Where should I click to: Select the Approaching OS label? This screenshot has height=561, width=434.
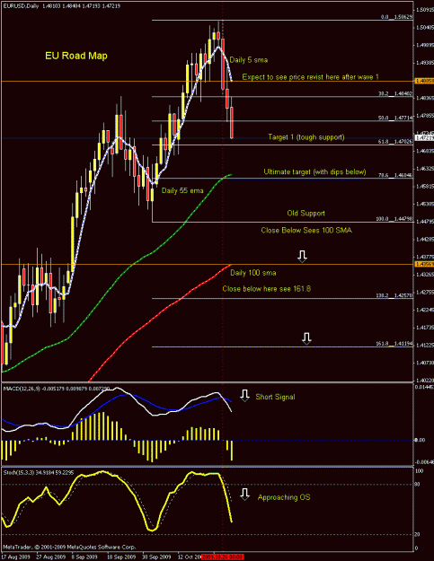284,497
